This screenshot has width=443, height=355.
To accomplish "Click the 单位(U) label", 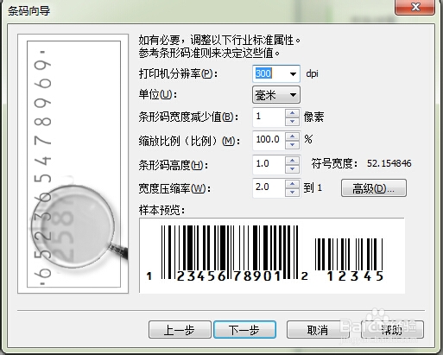I will [x=157, y=94].
